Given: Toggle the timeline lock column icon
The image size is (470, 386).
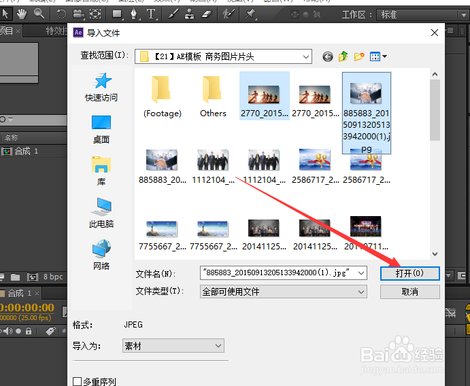Looking at the screenshot, I should [29, 331].
